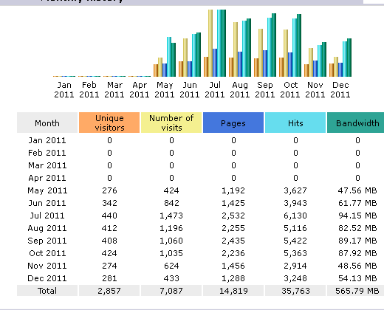Click the green Bandwidth column header
This screenshot has height=310, width=384.
click(356, 123)
